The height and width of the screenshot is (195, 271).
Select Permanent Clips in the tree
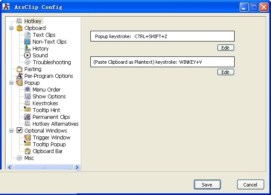click(x=51, y=117)
